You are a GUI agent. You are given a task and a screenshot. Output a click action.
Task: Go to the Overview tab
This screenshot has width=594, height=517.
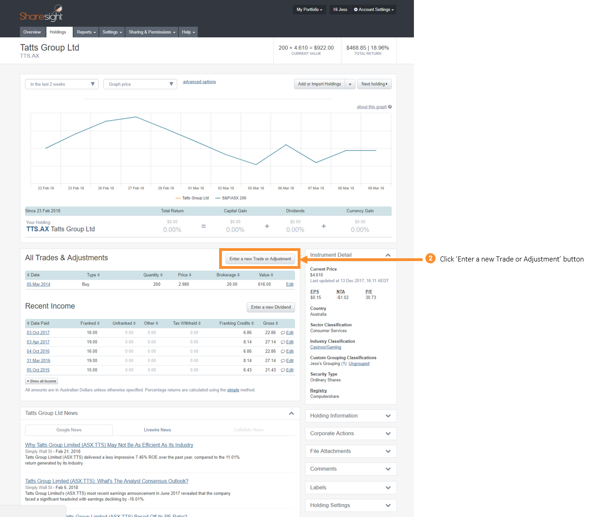pos(32,32)
